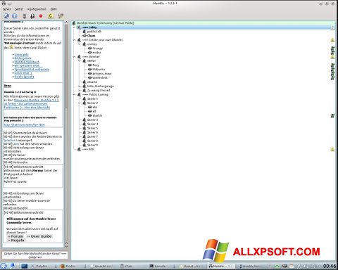Expand the Udos Hackergarage channel
The width and height of the screenshot is (338, 270).
click(79, 86)
